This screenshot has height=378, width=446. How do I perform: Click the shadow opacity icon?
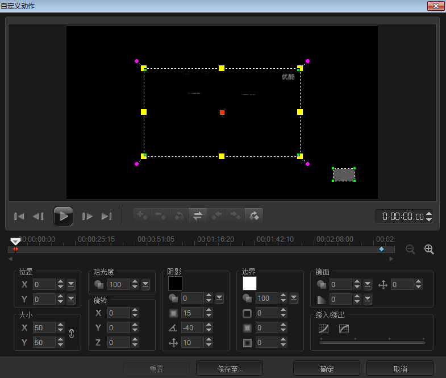point(173,298)
